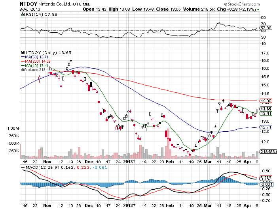Click the red MA(200) legend line
This screenshot has height=209, width=277.
pos(23,61)
